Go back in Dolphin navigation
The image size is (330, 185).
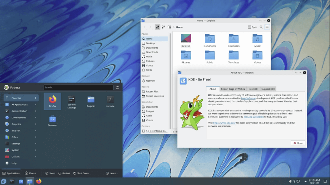(x=145, y=27)
